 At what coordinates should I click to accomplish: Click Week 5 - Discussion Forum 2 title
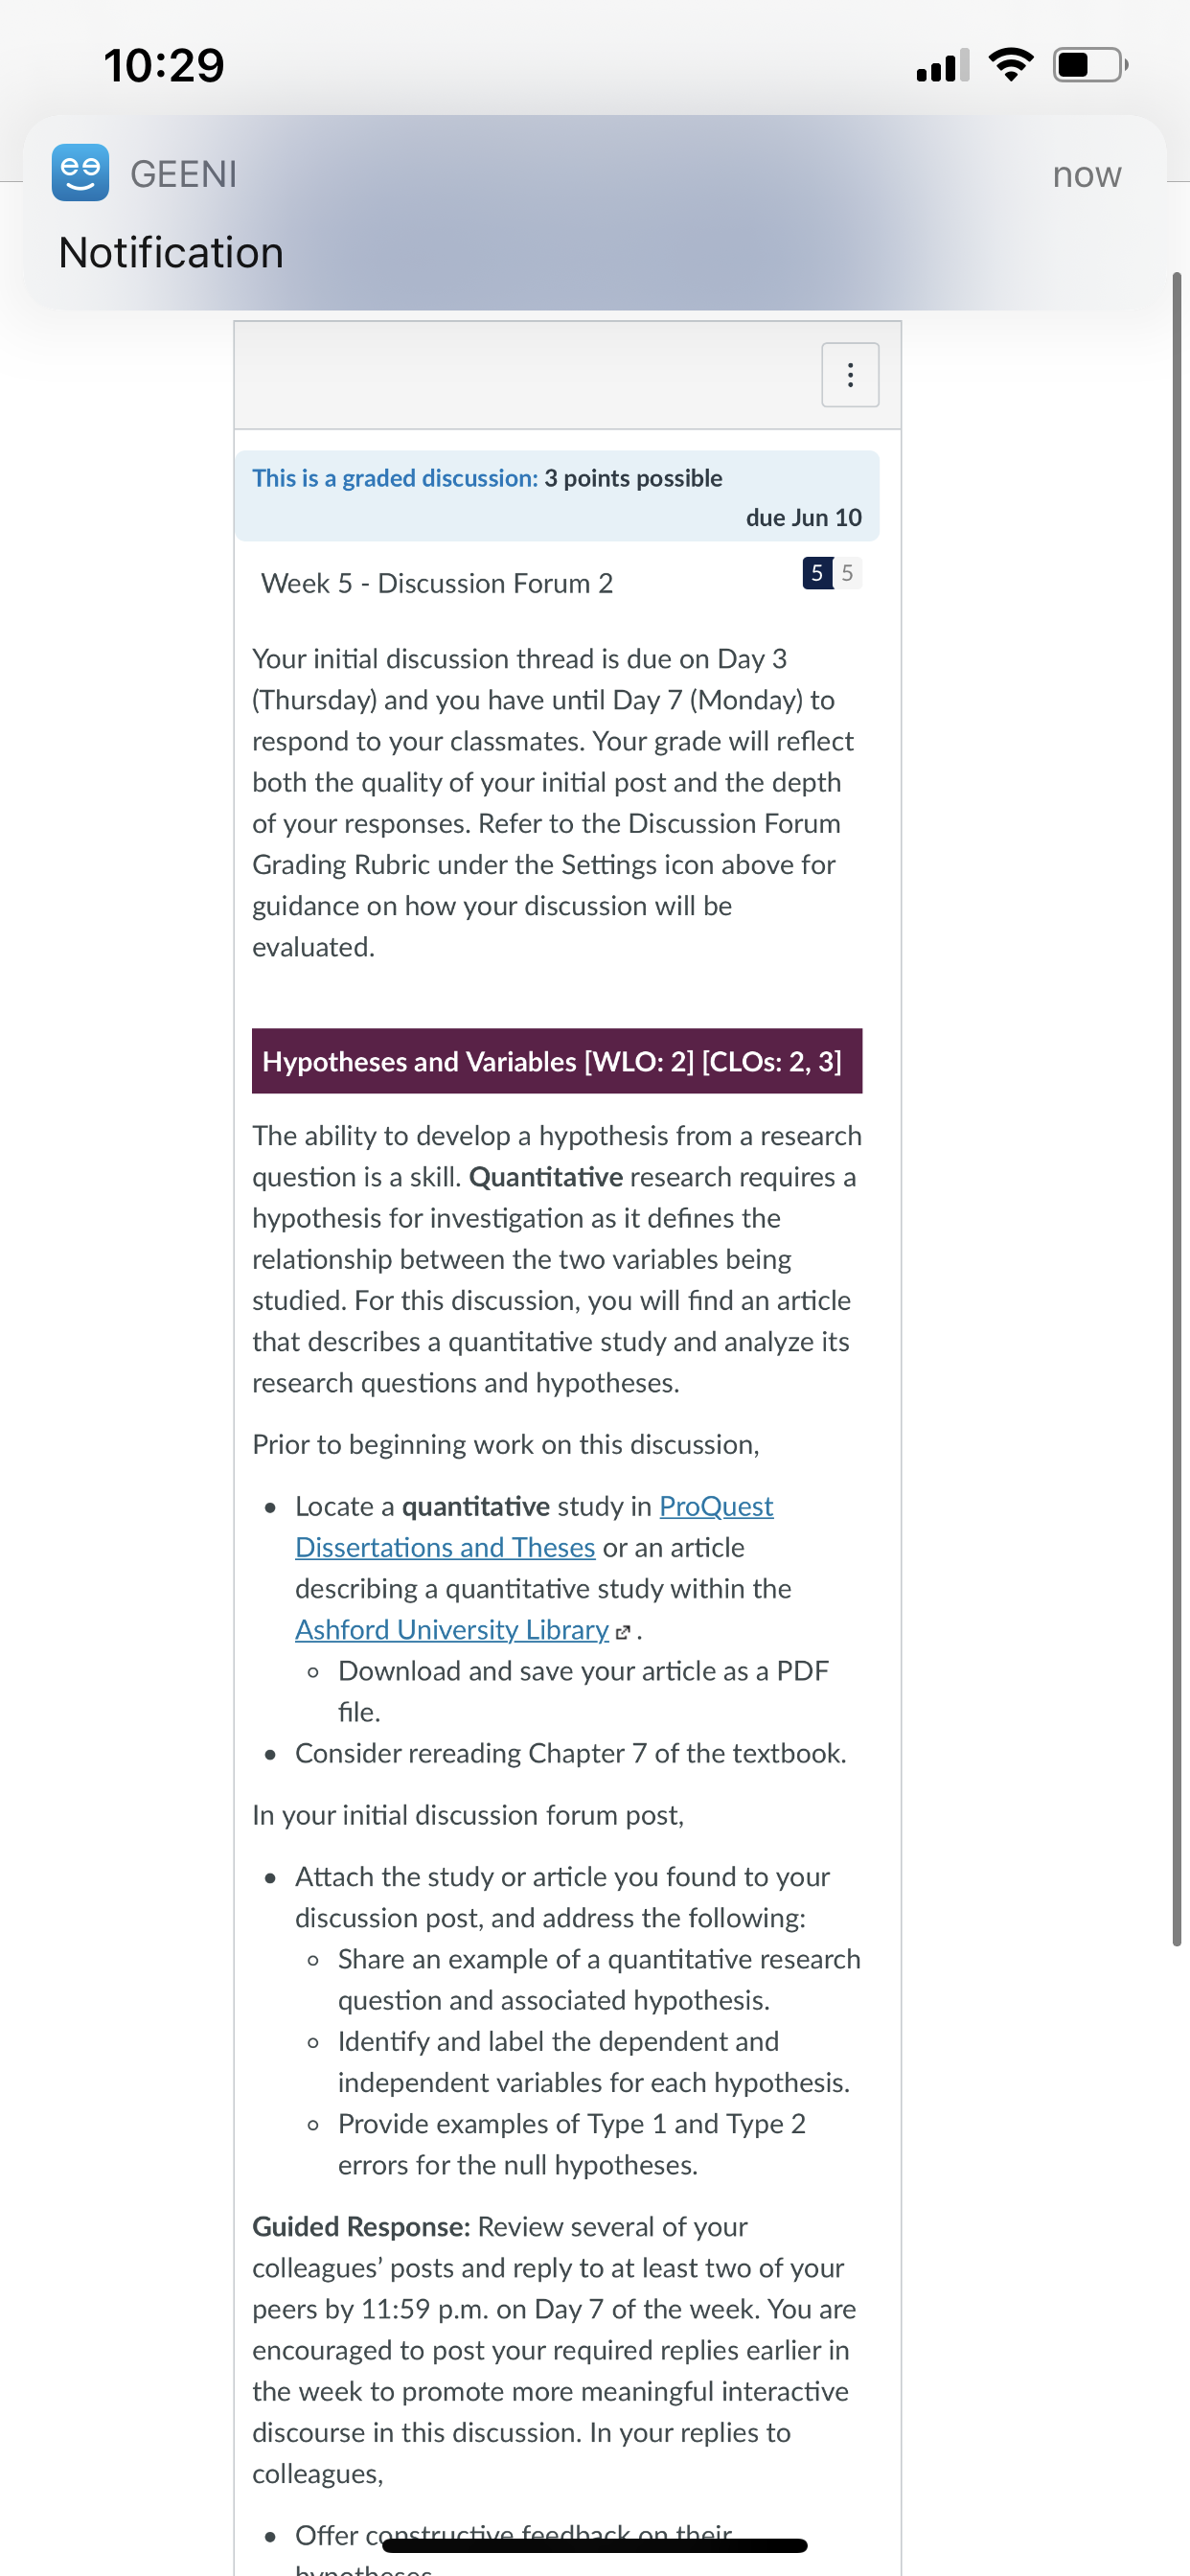pos(437,583)
